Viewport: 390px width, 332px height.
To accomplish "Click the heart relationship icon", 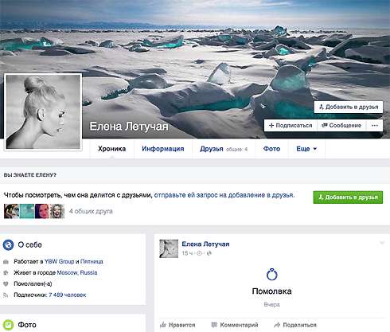I will coord(6,284).
